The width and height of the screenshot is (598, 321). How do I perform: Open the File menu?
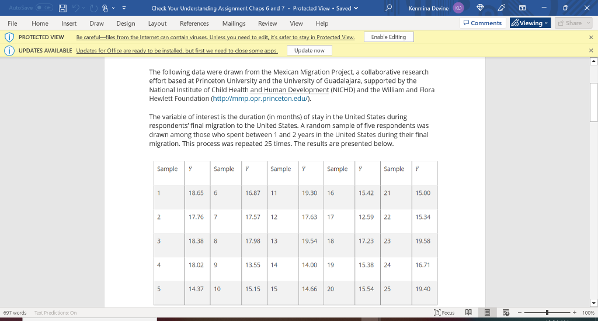click(x=13, y=23)
